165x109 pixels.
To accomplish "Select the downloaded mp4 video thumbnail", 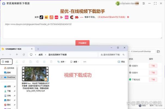I will 35,74.
